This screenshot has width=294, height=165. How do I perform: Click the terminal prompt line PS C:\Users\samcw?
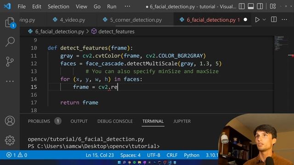[94, 146]
